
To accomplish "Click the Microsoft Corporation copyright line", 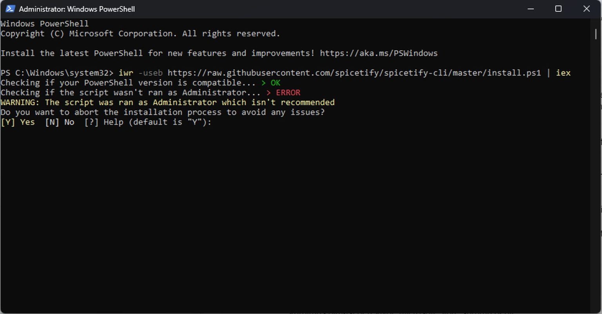I will tap(140, 34).
